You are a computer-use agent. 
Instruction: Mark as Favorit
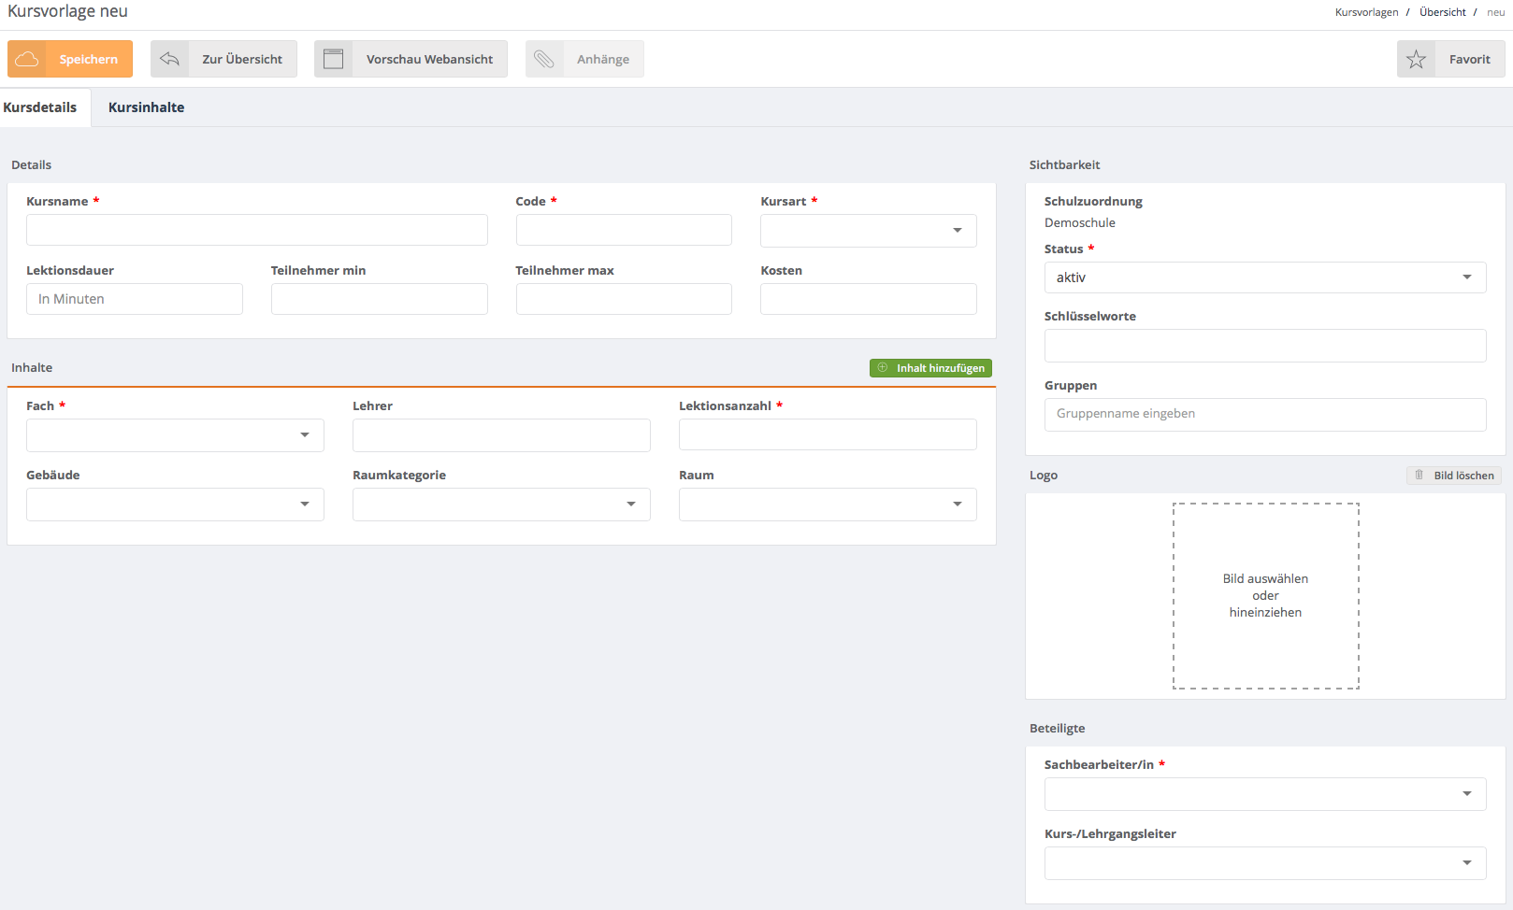click(x=1451, y=59)
